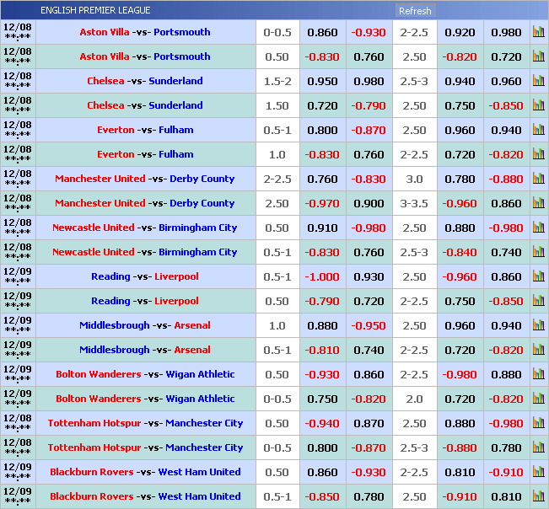Open chart icon for Newcastle United 0.50 handicap row

pyautogui.click(x=538, y=228)
